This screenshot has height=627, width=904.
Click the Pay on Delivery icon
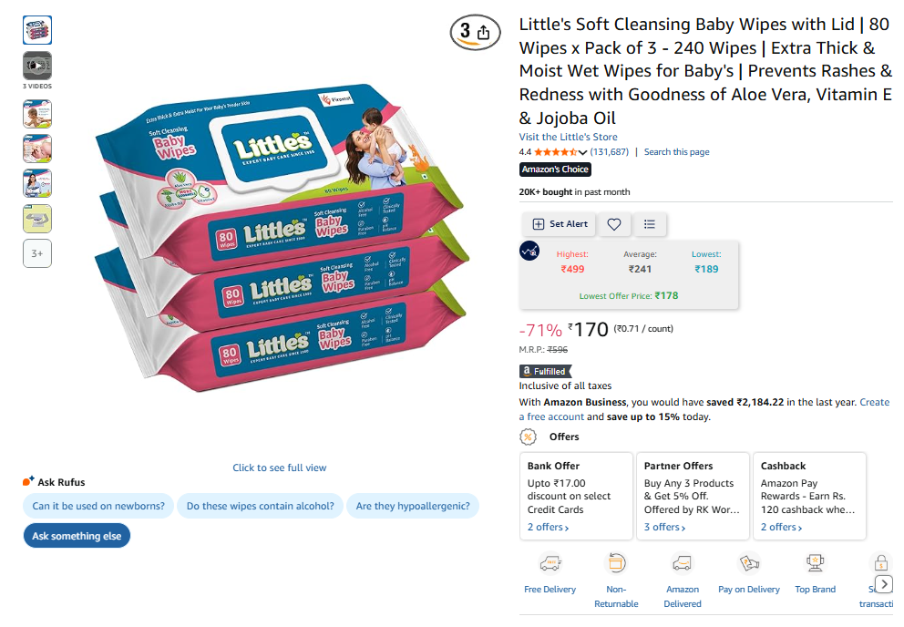[748, 562]
